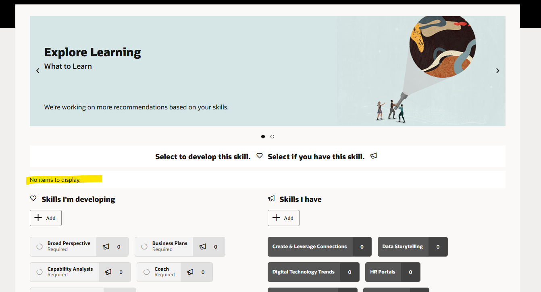Click the heart icon after 'Select to develop this skill.'
This screenshot has width=541, height=292.
(260, 156)
